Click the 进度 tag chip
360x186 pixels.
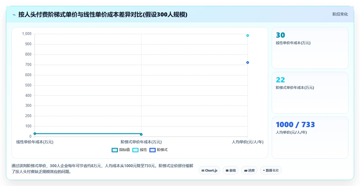(249, 170)
